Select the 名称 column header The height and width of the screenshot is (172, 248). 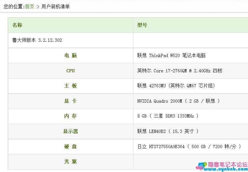(x=17, y=25)
